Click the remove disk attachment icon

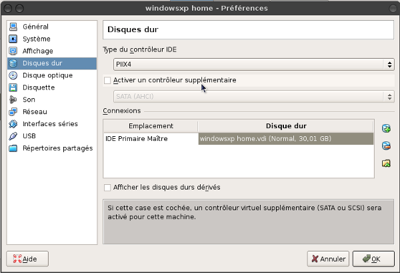coord(385,146)
